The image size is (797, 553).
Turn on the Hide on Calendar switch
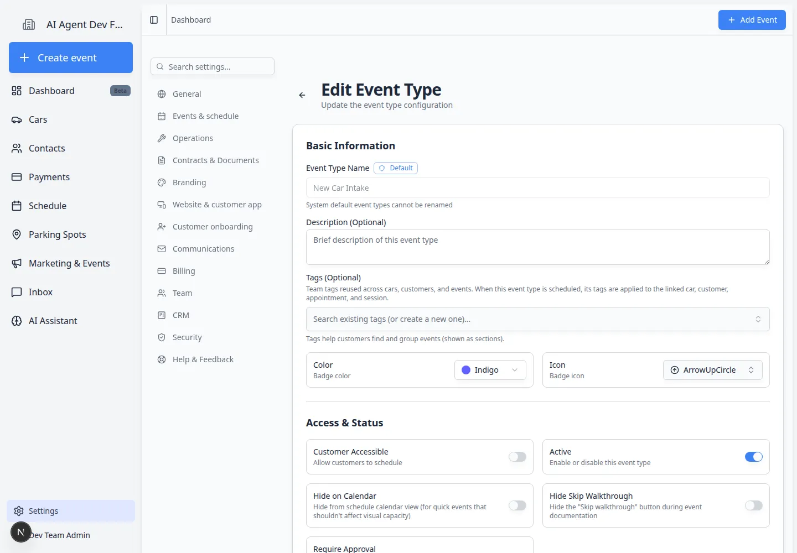517,505
